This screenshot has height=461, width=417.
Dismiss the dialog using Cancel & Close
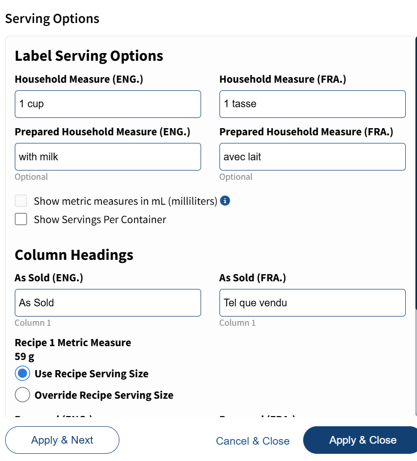pyautogui.click(x=253, y=441)
